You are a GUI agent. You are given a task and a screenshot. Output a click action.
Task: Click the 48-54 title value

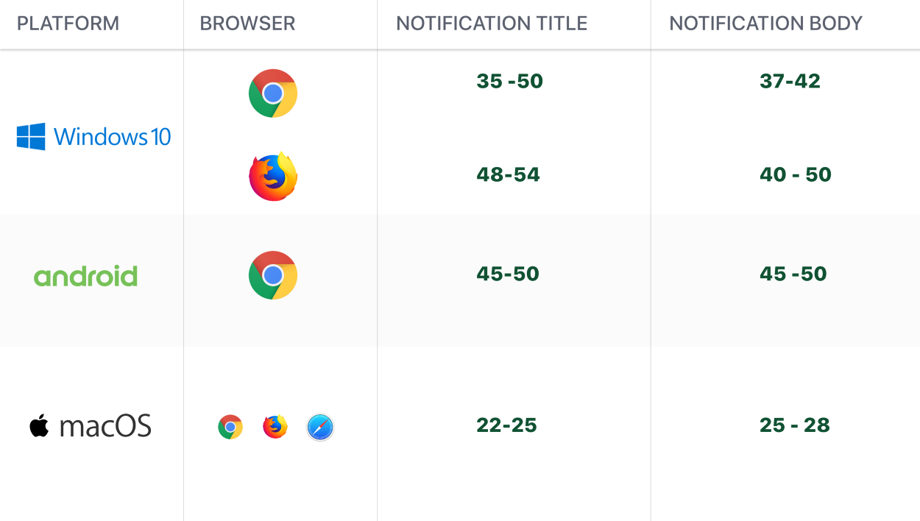click(x=508, y=174)
